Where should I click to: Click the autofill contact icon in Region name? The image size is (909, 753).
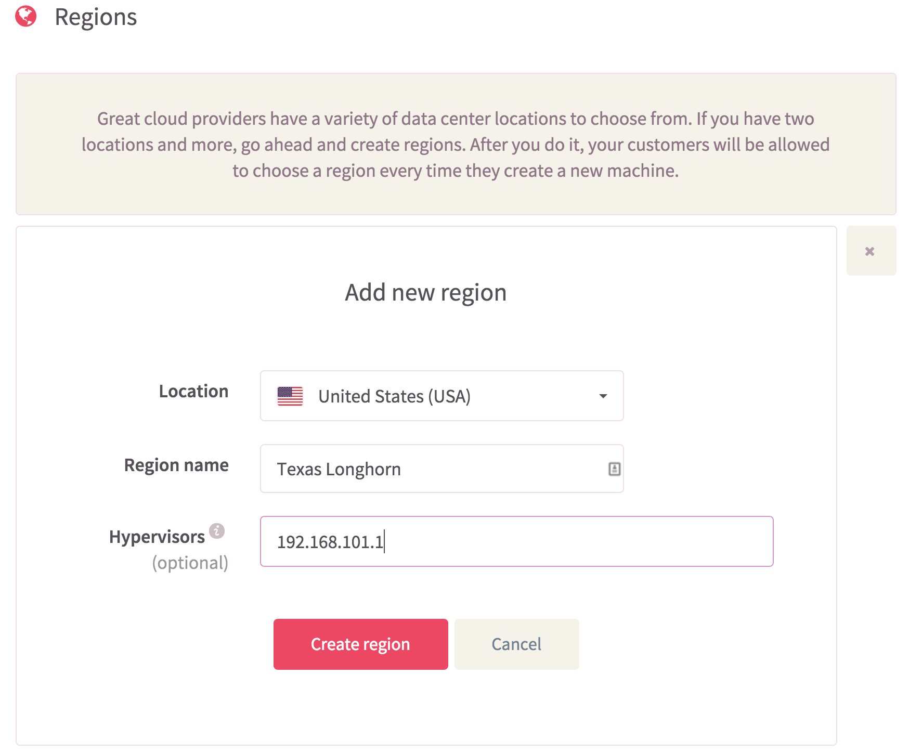(614, 469)
